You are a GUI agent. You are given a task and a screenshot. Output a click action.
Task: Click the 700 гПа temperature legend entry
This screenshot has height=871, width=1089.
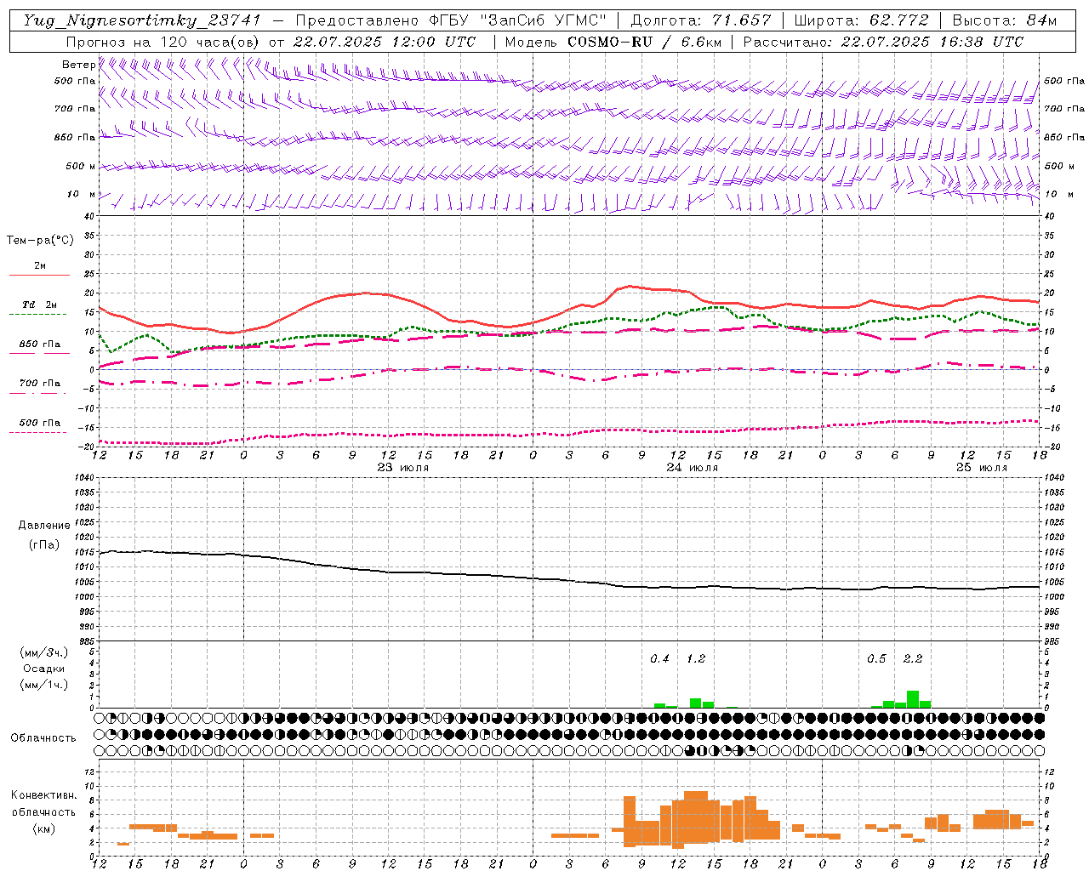click(x=40, y=384)
